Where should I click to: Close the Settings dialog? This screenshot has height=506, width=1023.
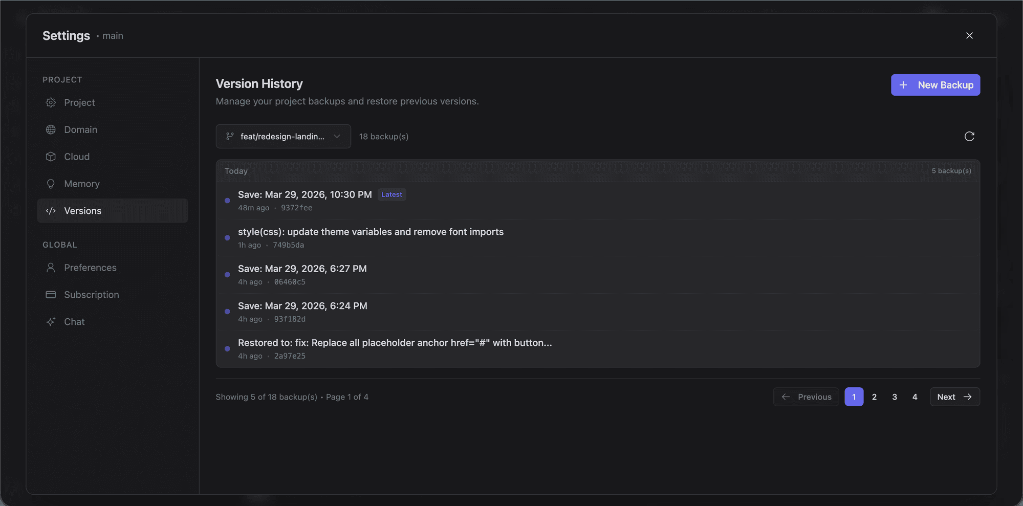[x=969, y=35]
